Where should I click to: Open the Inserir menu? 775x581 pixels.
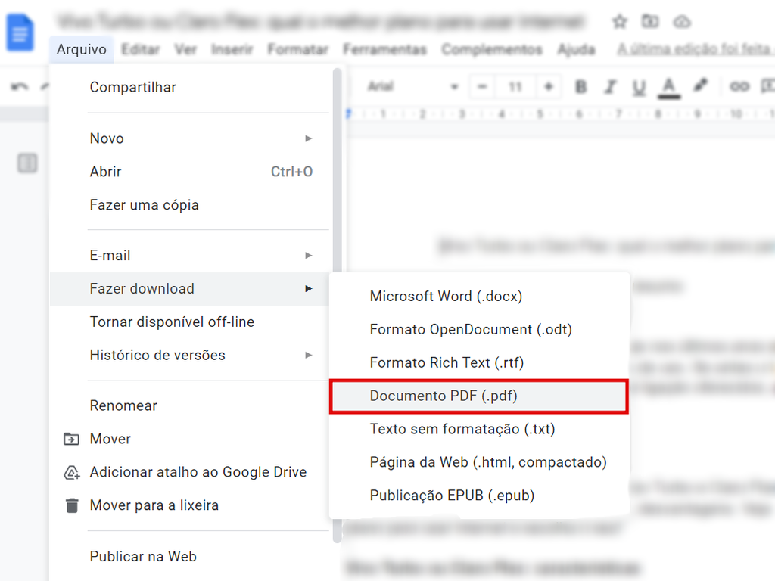point(232,49)
